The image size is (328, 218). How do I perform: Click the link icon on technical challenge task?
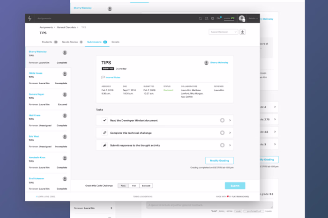pyautogui.click(x=104, y=133)
